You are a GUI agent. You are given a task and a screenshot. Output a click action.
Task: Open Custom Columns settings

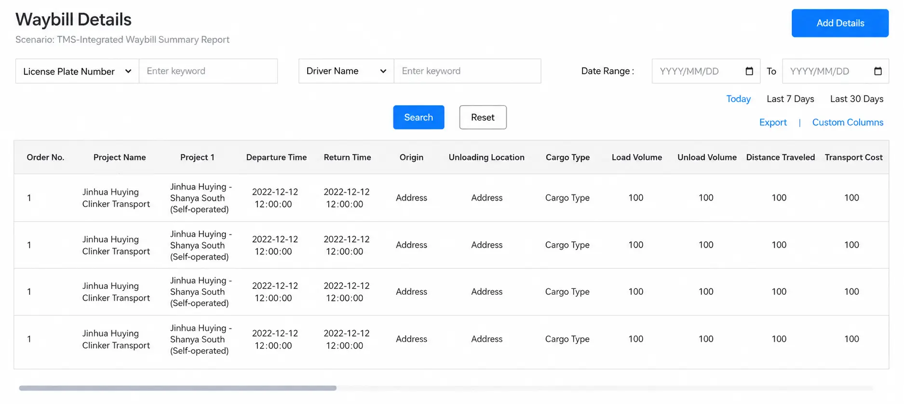848,122
